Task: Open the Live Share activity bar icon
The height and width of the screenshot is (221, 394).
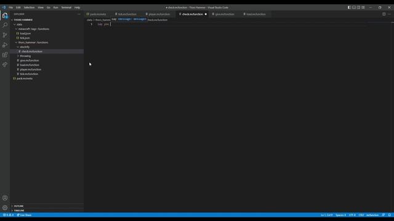Action: 5,64
